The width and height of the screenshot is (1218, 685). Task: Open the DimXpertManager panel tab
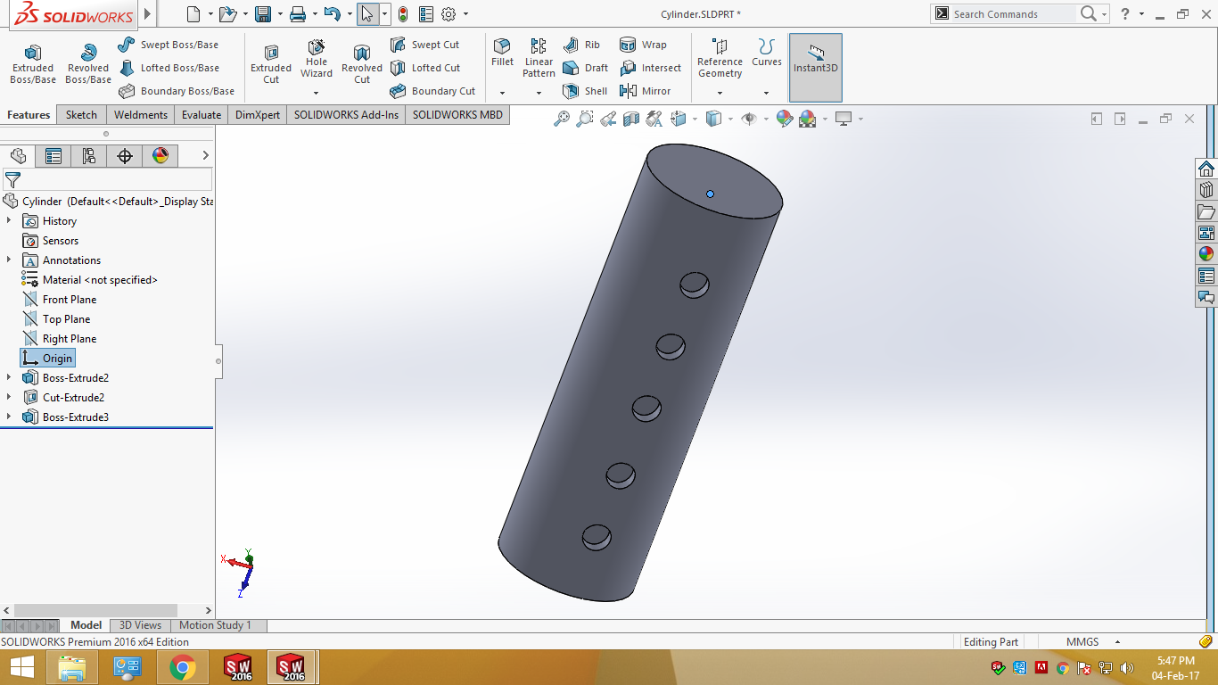125,156
